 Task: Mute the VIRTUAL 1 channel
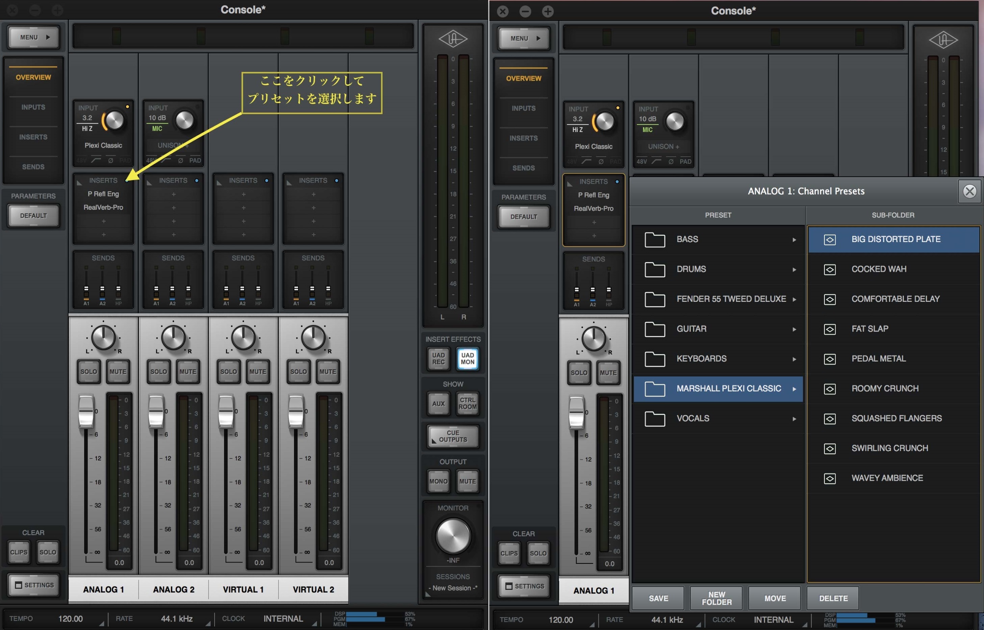(x=258, y=371)
